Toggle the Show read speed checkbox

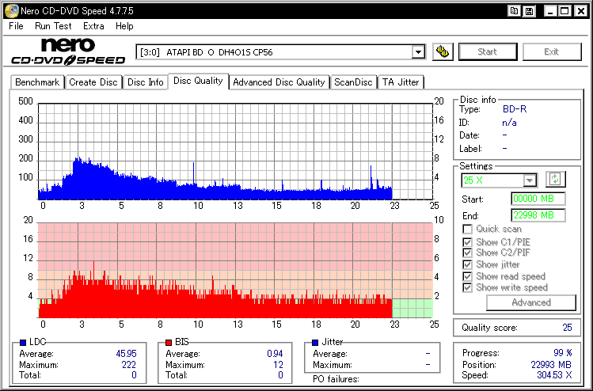[467, 276]
